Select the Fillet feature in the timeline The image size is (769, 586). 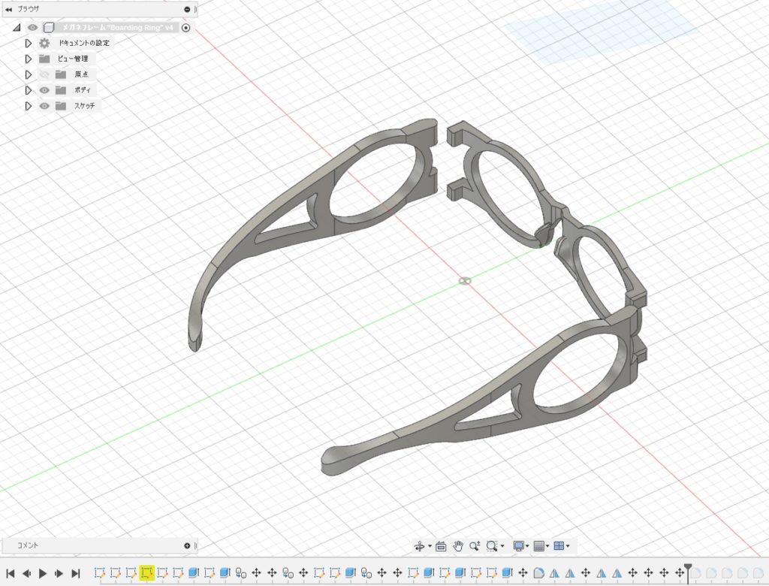[x=538, y=572]
